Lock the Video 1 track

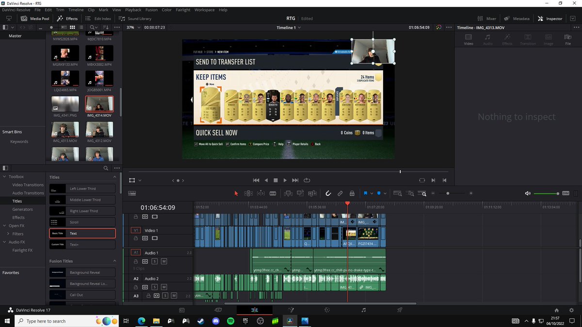[136, 238]
